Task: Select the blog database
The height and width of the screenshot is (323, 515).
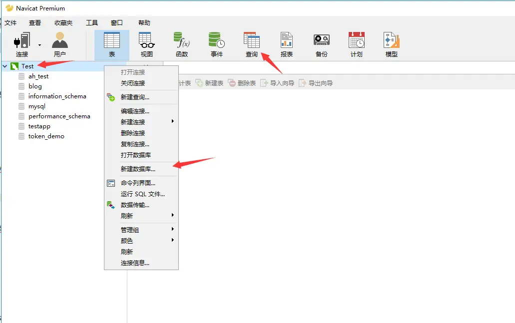Action: coord(35,86)
